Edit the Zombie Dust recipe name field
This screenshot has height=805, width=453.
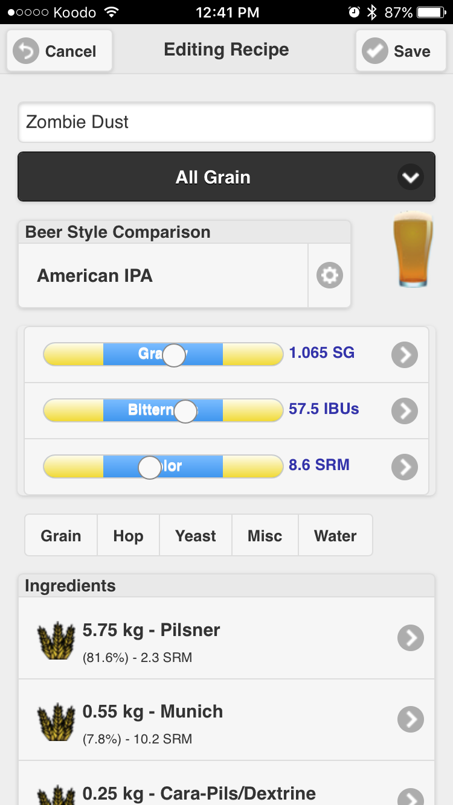click(x=226, y=122)
